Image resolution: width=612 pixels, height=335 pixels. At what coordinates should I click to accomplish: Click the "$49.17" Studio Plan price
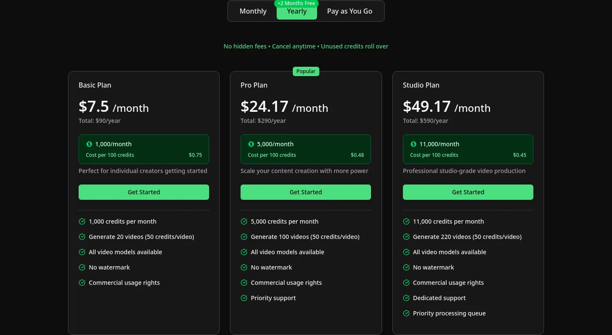click(427, 106)
